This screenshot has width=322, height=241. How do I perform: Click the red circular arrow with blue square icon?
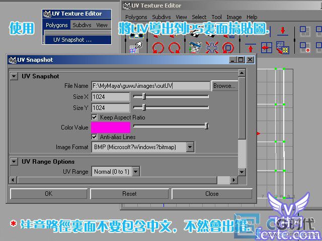tap(228, 48)
